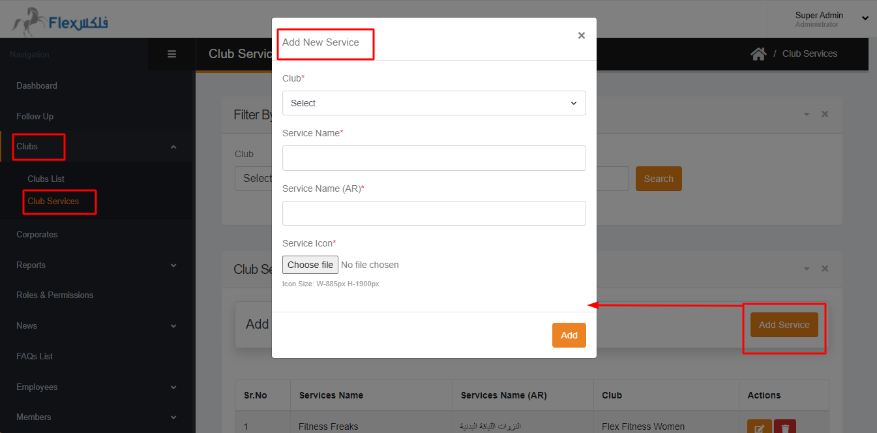The width and height of the screenshot is (877, 433).
Task: Click the Choose file button
Action: coord(310,265)
